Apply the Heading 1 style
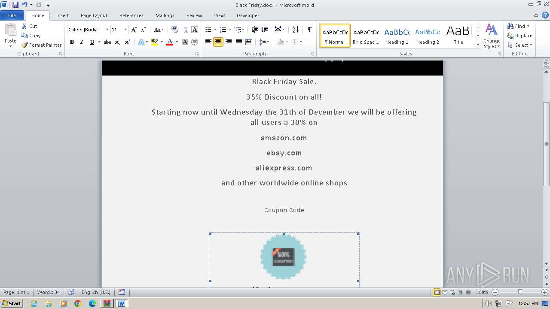Image resolution: width=550 pixels, height=309 pixels. click(x=397, y=36)
